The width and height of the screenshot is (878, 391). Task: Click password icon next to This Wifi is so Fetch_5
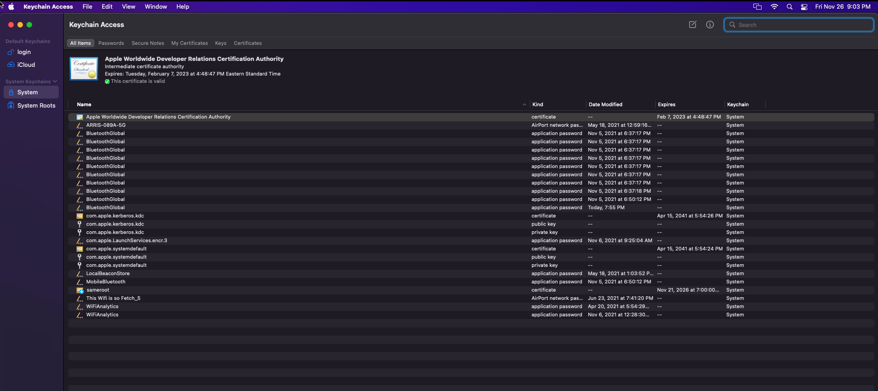80,299
